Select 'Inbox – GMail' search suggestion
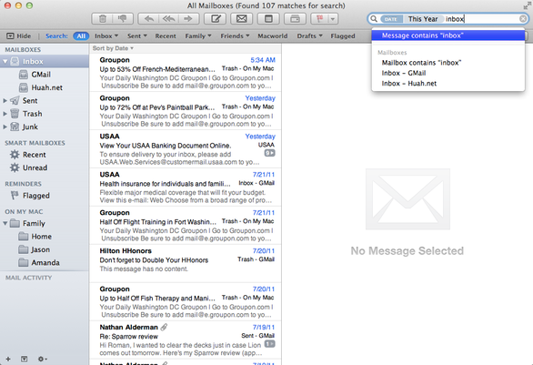Viewport: 533px width, 365px height. pos(448,73)
